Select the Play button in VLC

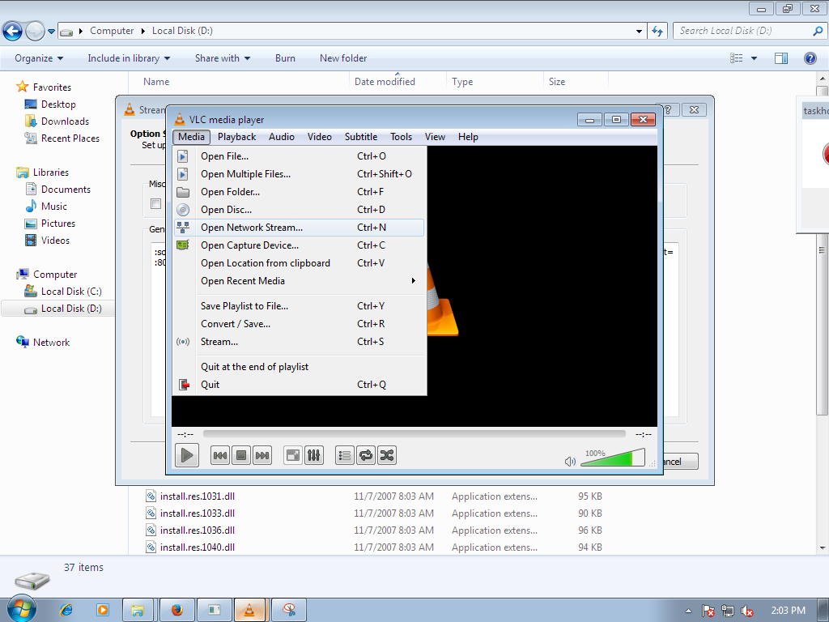[x=186, y=454]
